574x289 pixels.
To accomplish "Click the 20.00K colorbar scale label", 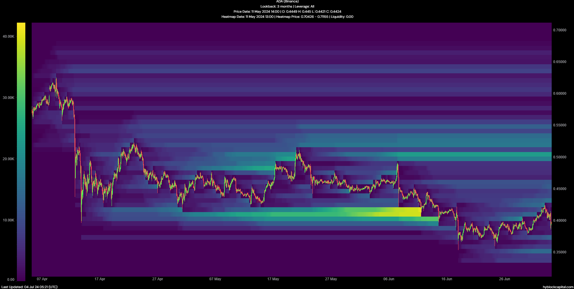I will pyautogui.click(x=8, y=159).
